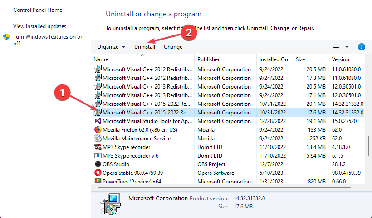Image resolution: width=372 pixels, height=218 pixels.
Task: Click the Visual Studio Tools icon
Action: (x=98, y=121)
